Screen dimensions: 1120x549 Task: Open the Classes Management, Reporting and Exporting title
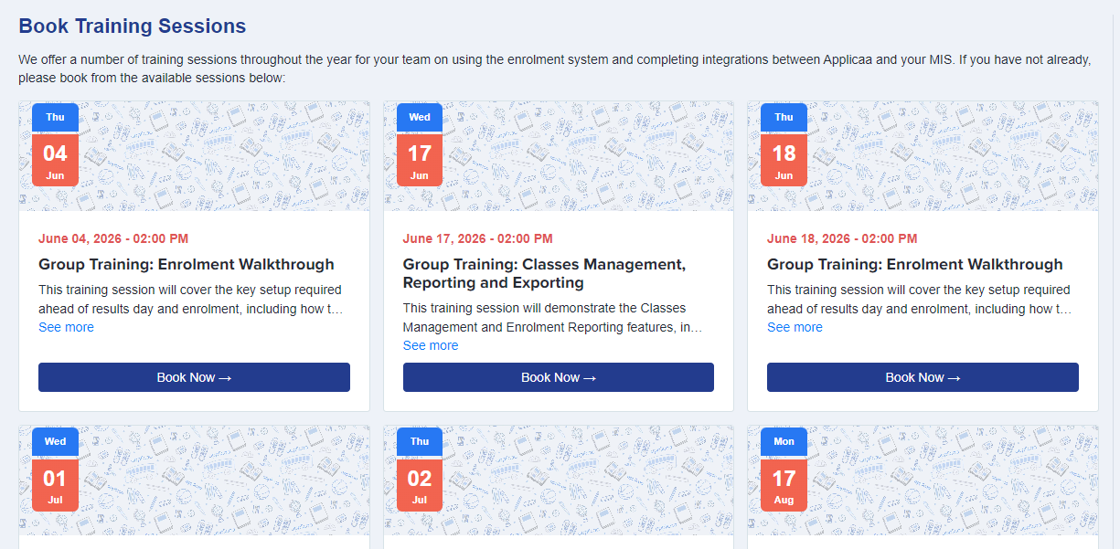pos(544,273)
